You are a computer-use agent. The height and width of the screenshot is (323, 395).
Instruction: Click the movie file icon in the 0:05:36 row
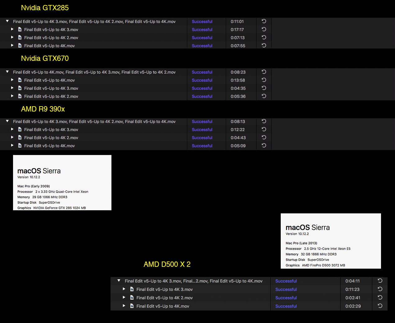tap(20, 96)
